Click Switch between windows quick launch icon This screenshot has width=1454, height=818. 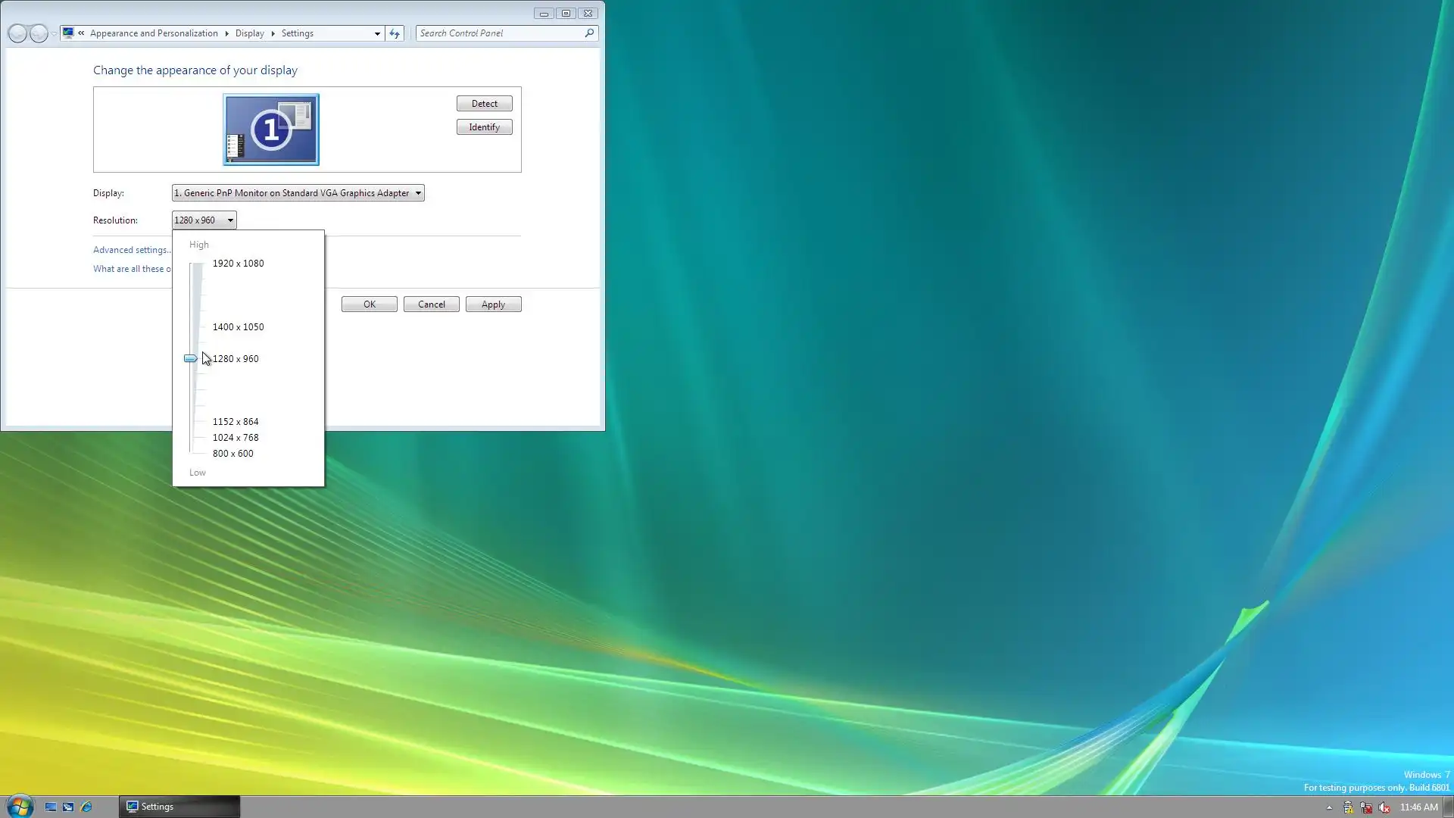[68, 807]
